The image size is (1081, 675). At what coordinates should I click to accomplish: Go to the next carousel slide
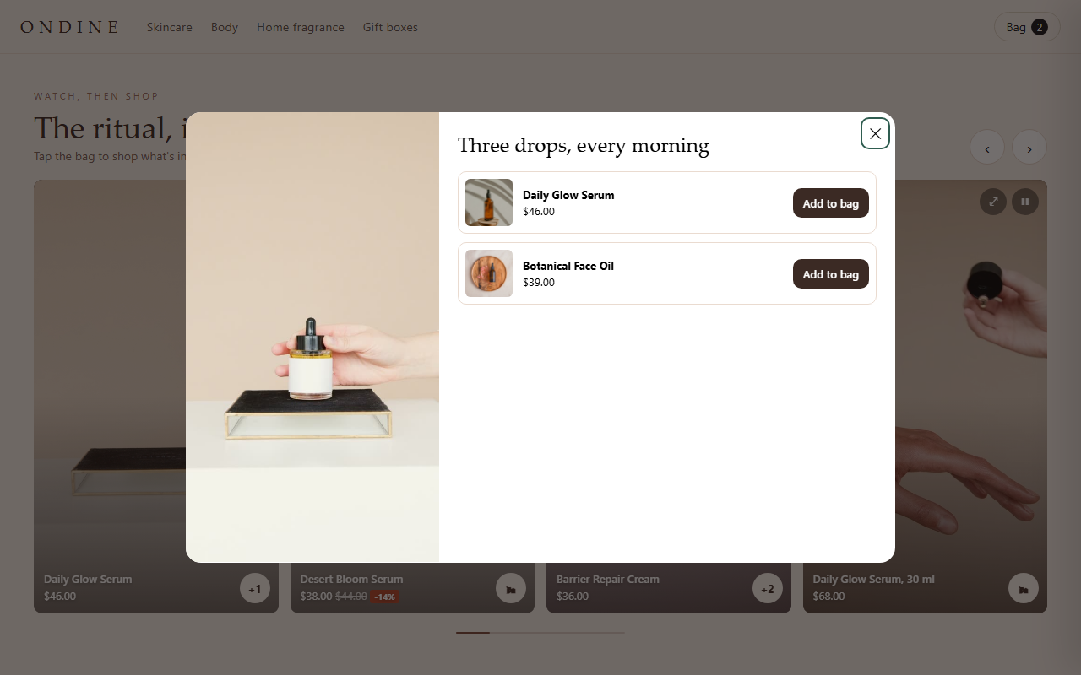tap(1029, 147)
